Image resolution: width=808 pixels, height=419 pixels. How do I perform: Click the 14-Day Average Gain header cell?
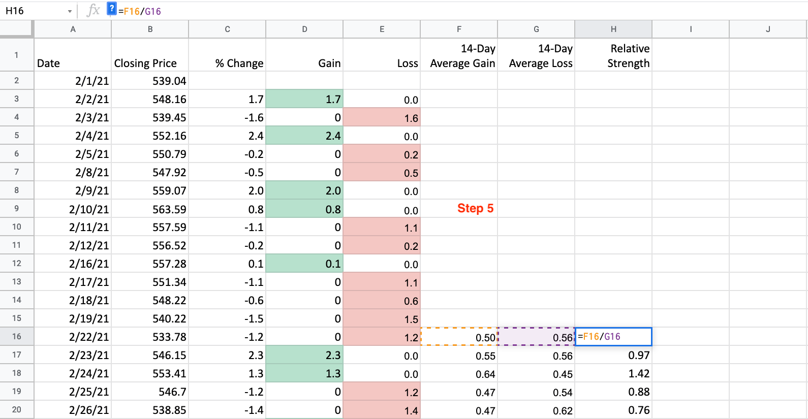(459, 55)
